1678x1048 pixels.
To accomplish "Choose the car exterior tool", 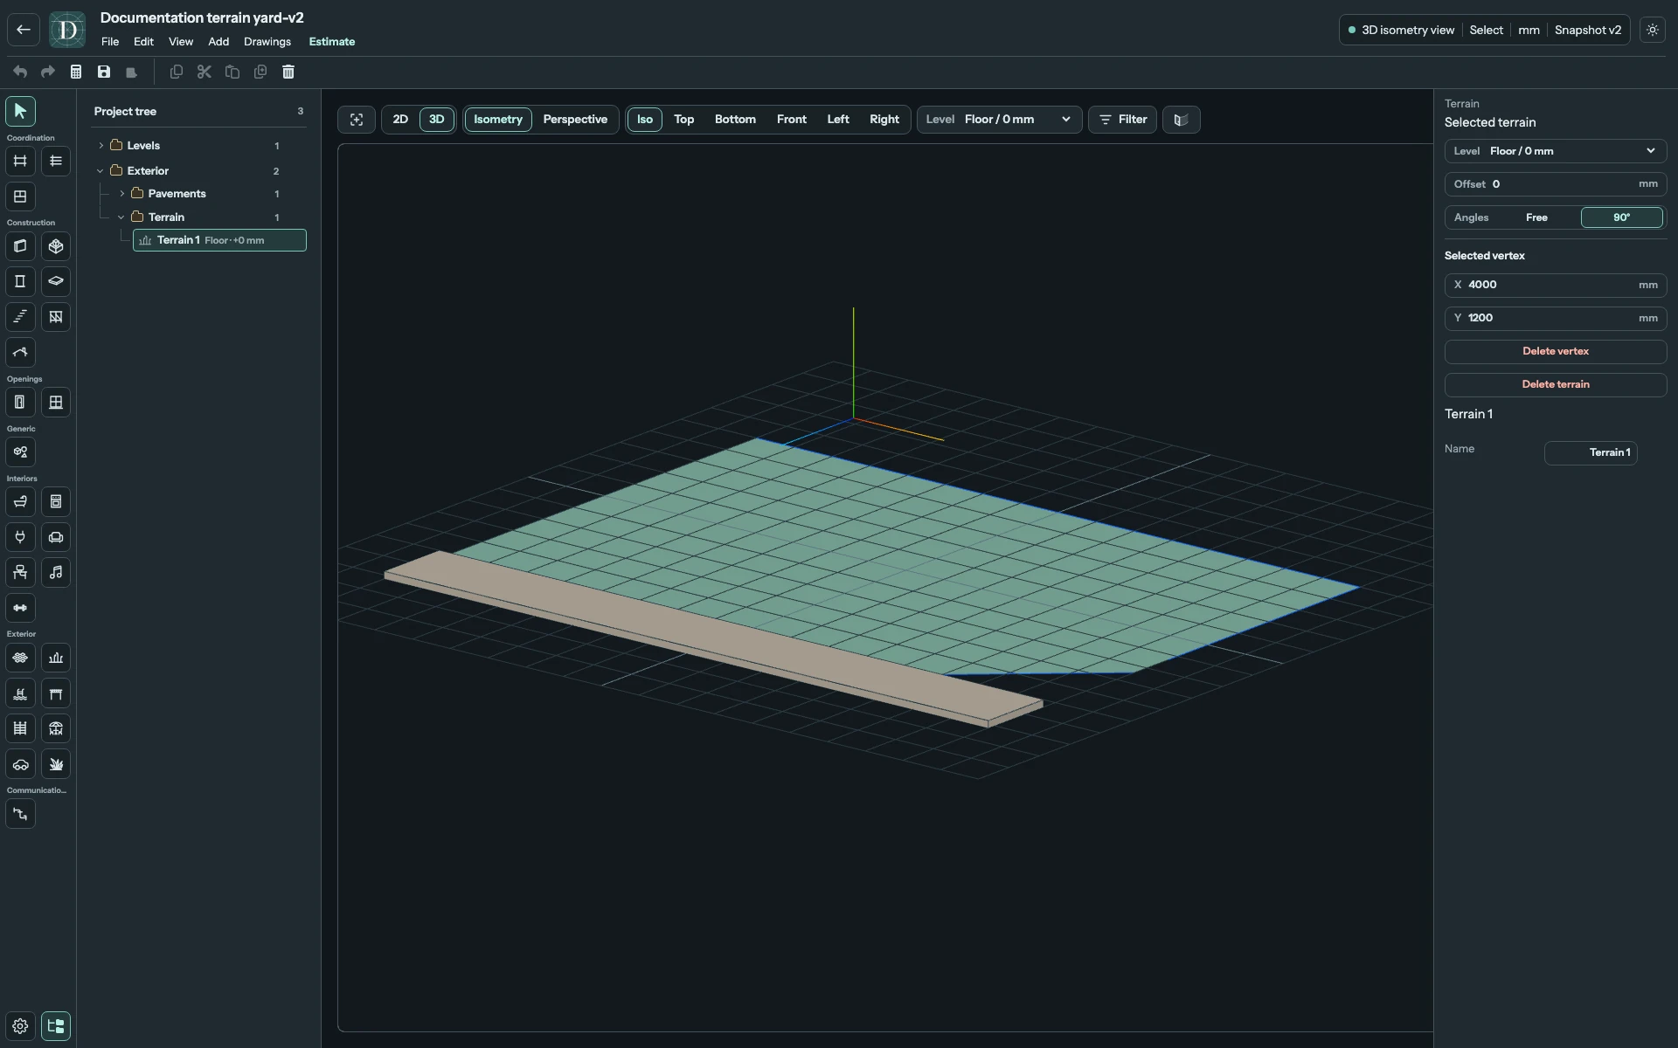I will point(20,764).
